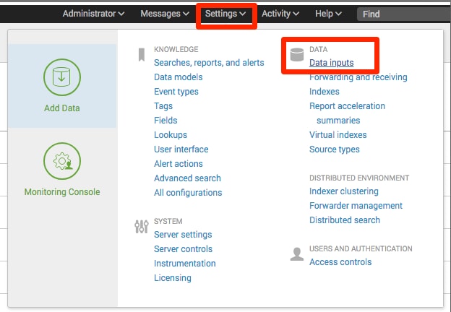Click the Knowledge bookmark icon

pyautogui.click(x=141, y=55)
